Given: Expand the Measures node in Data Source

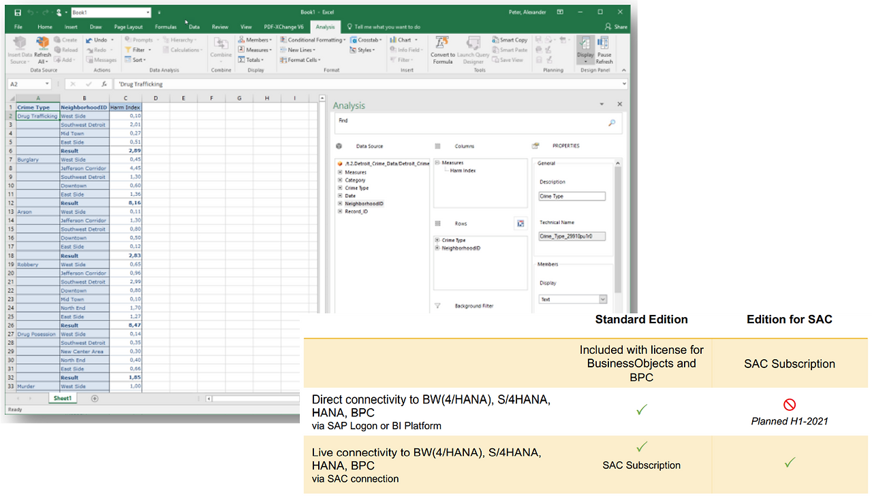Looking at the screenshot, I should point(339,171).
